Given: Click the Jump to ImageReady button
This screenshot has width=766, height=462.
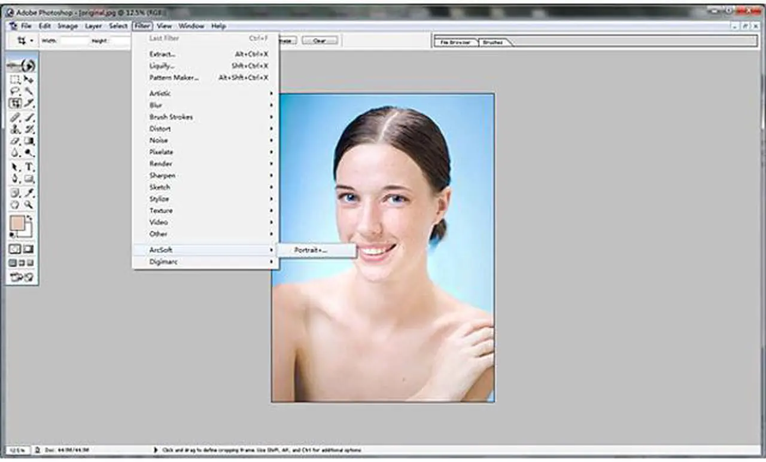Looking at the screenshot, I should pyautogui.click(x=22, y=277).
